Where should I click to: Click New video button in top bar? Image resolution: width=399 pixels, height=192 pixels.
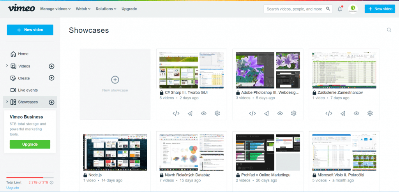(x=380, y=9)
